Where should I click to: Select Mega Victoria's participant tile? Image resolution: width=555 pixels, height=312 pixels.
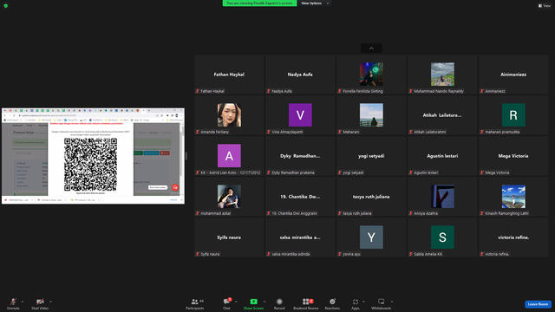coord(513,156)
